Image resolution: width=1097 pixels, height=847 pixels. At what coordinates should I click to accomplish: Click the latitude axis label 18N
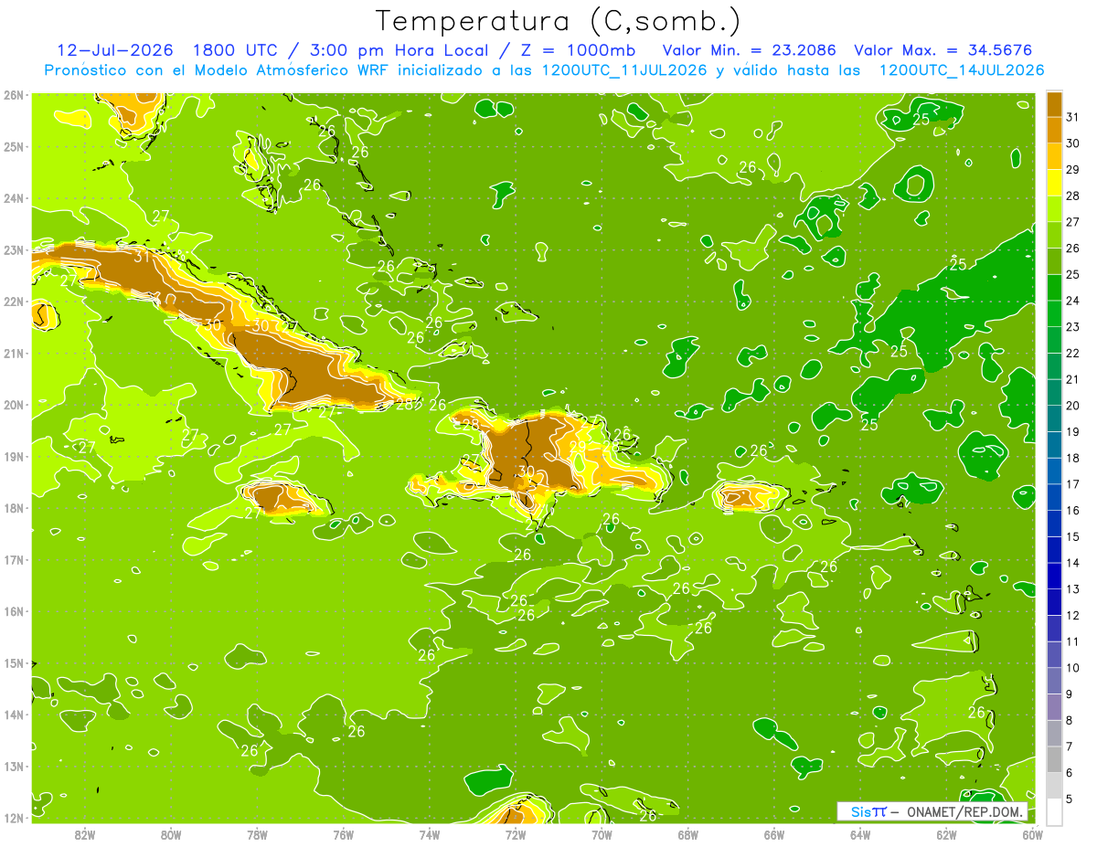click(x=13, y=508)
